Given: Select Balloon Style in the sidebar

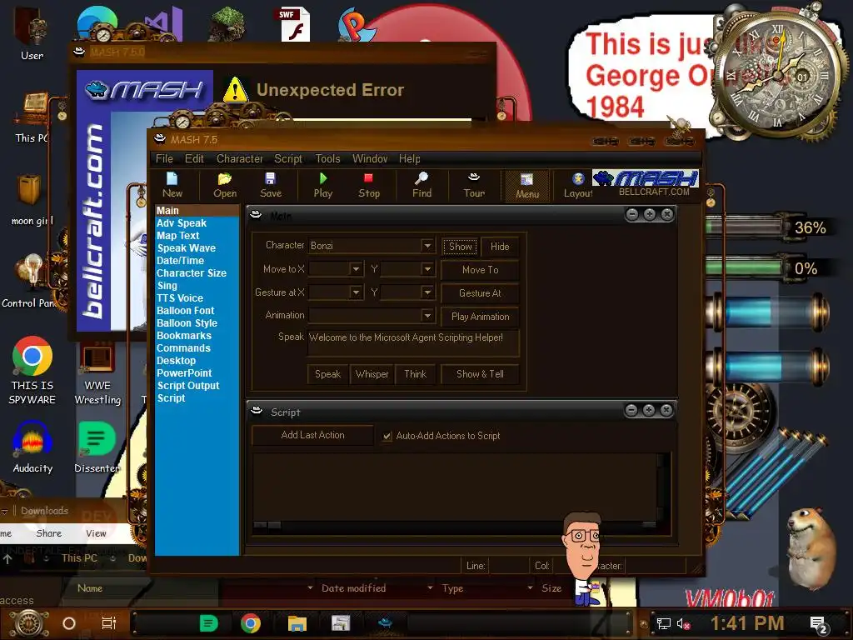Looking at the screenshot, I should coord(187,323).
